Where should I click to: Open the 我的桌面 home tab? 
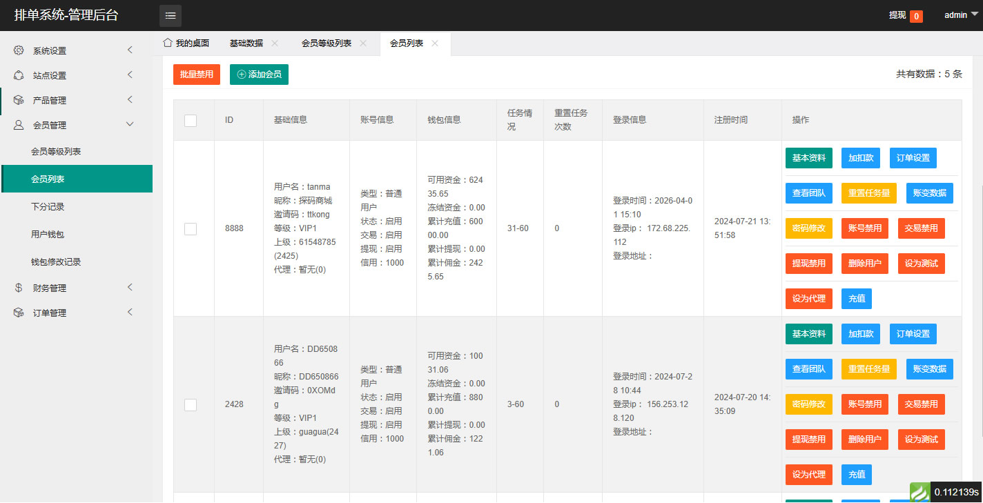pos(186,43)
